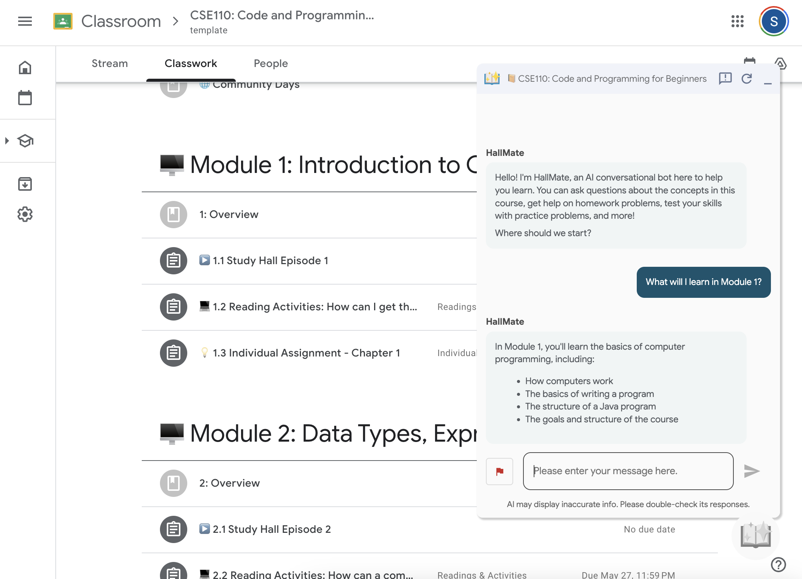This screenshot has height=579, width=802.
Task: Open the help question mark icon
Action: 778,565
